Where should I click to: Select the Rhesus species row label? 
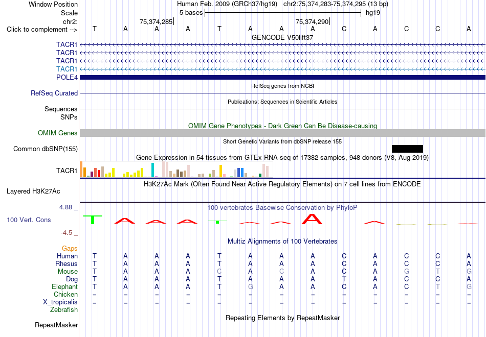[x=67, y=263]
